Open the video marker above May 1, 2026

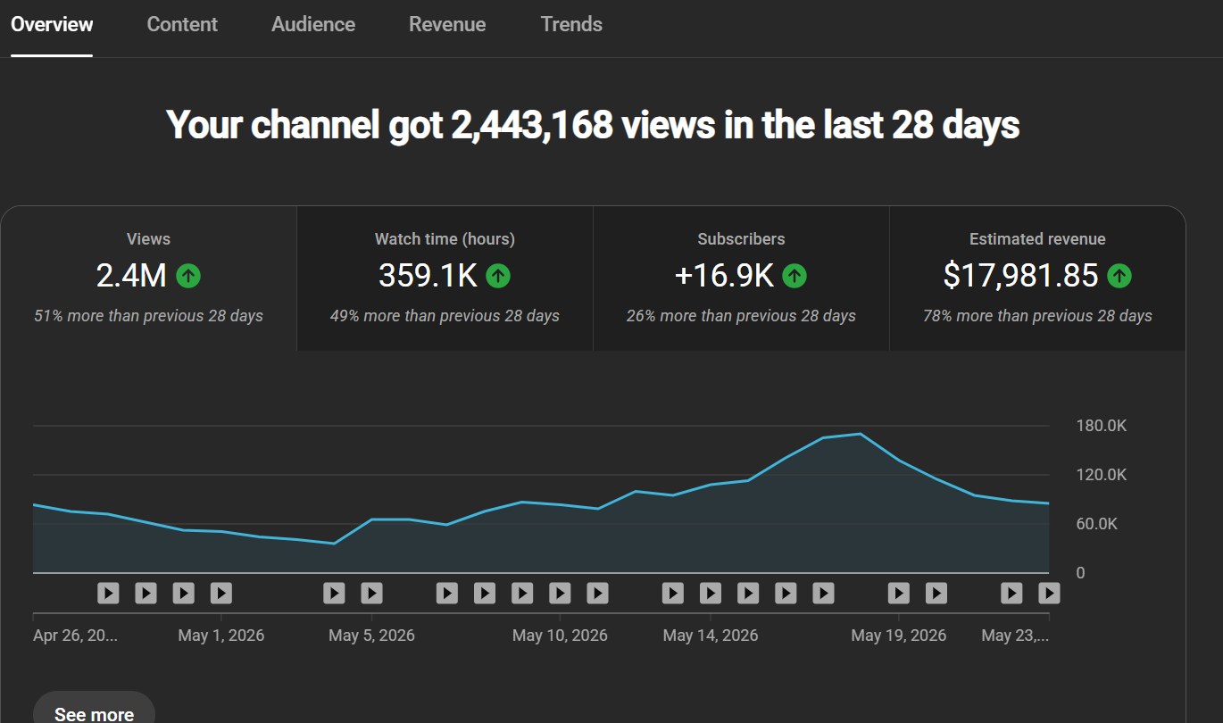pos(221,593)
